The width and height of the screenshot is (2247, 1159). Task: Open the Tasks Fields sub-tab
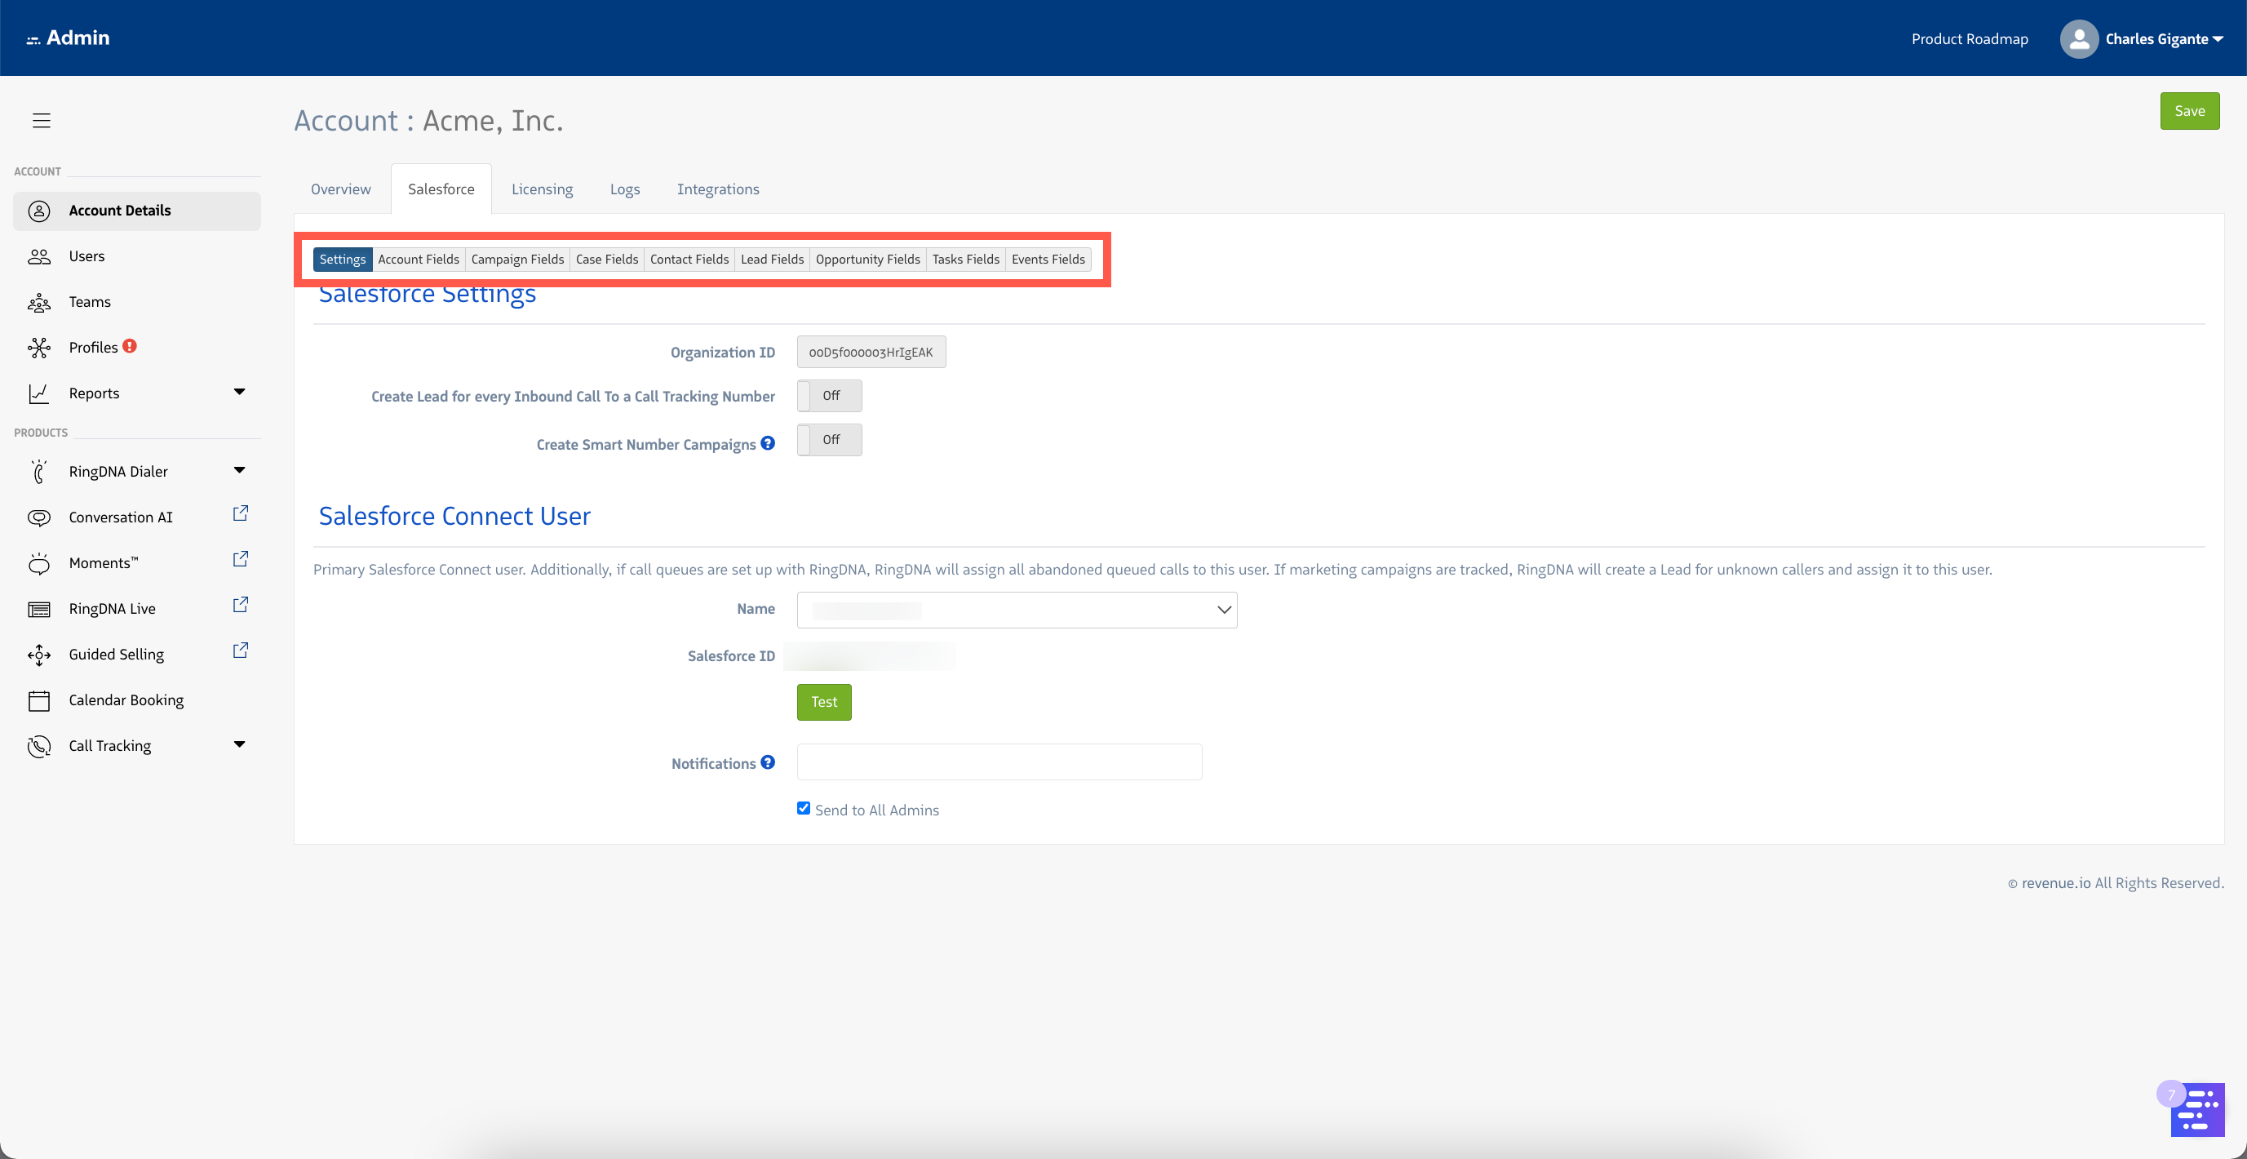coord(965,260)
